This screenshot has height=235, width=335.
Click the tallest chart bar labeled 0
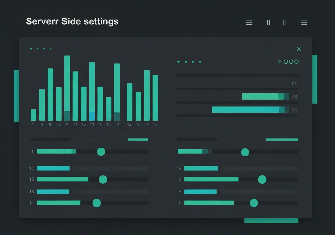point(67,88)
